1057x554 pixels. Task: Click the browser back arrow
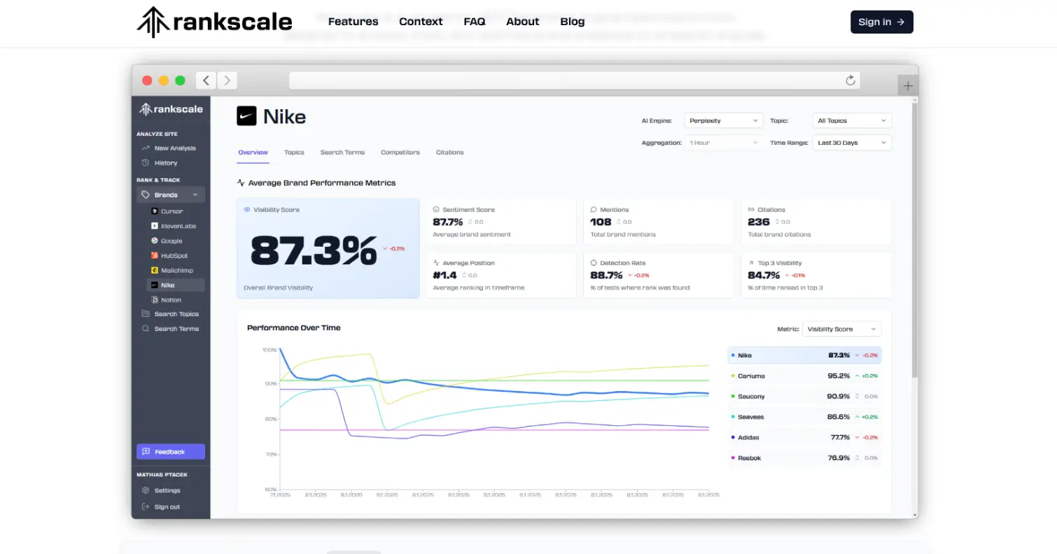click(206, 80)
